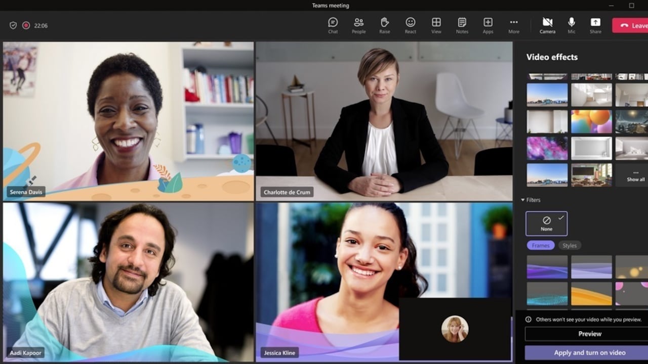Viewport: 648px width, 364px height.
Task: Start sharing your screen with Share
Action: 595,25
